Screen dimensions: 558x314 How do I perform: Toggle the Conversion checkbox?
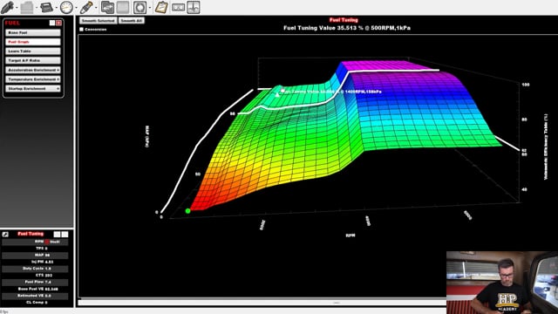(81, 29)
